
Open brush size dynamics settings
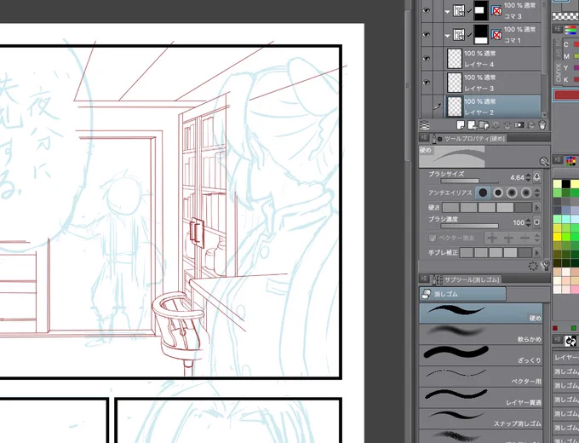coord(537,177)
